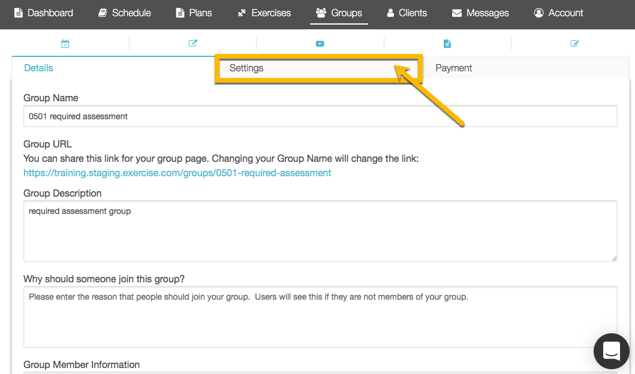Click the 'Group Member Information' label

click(x=82, y=364)
